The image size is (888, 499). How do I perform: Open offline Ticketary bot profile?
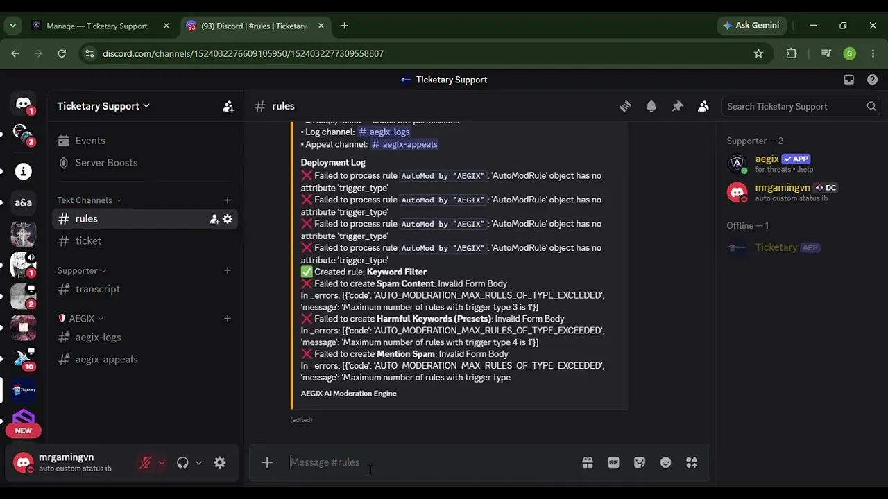pyautogui.click(x=801, y=247)
